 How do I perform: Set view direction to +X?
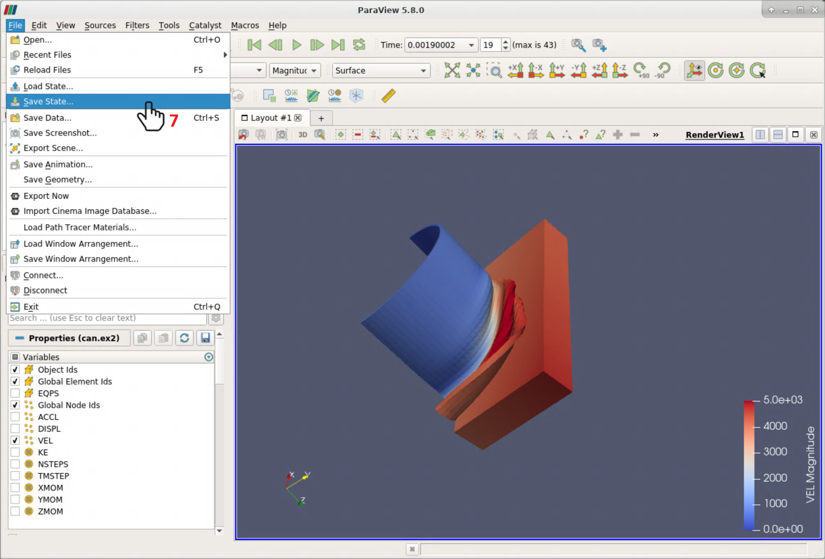pyautogui.click(x=515, y=70)
